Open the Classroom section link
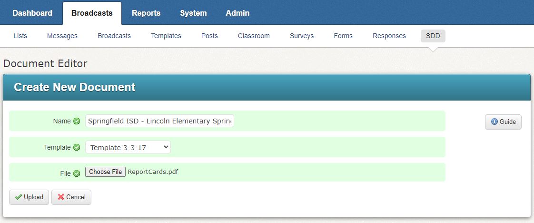 coord(254,36)
